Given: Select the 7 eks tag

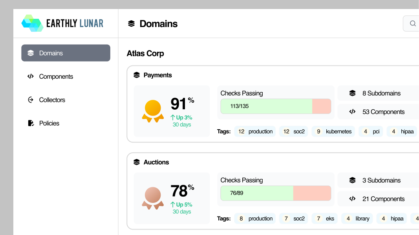Looking at the screenshot, I should [325, 219].
